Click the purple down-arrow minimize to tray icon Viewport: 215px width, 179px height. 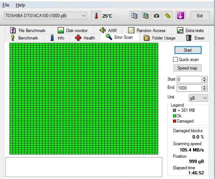point(181,16)
